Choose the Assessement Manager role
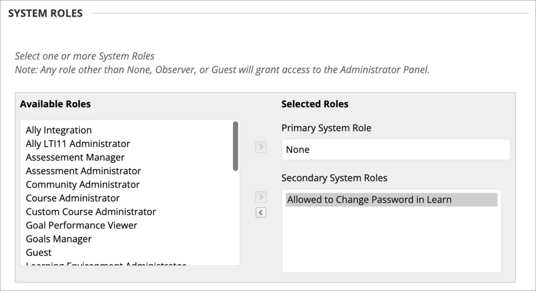 point(75,157)
